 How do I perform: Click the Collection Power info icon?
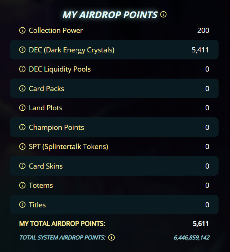tap(22, 30)
